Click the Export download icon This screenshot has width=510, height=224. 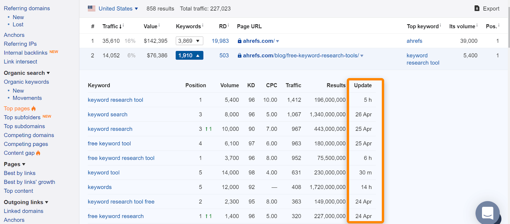click(477, 8)
